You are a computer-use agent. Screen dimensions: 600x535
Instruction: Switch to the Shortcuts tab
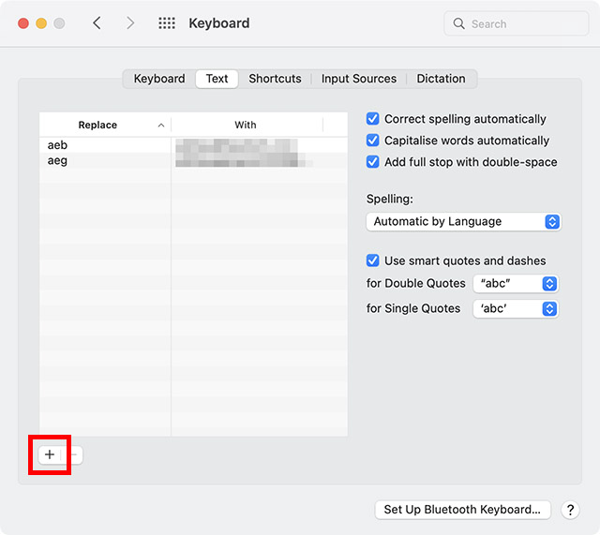275,79
